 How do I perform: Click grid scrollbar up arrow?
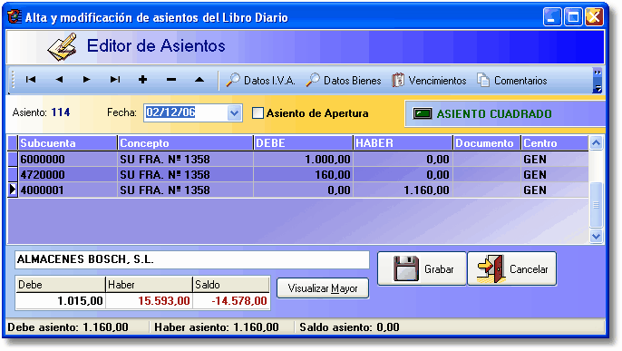pos(596,143)
